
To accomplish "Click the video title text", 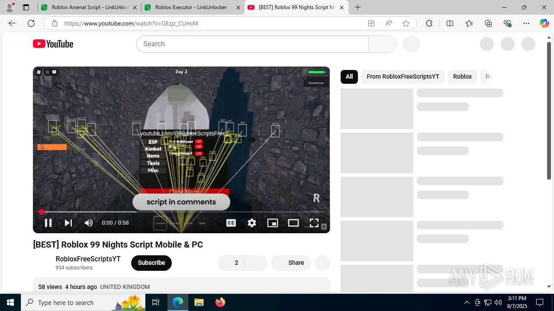I will [x=118, y=244].
